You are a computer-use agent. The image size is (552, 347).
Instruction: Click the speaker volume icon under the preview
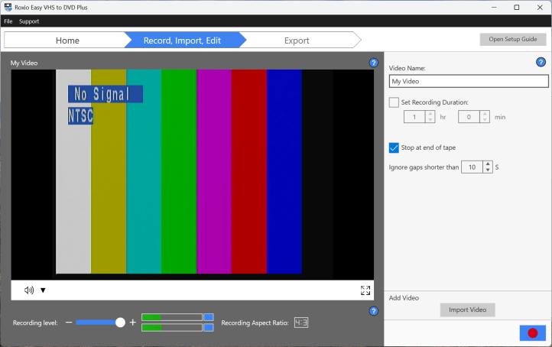point(29,290)
